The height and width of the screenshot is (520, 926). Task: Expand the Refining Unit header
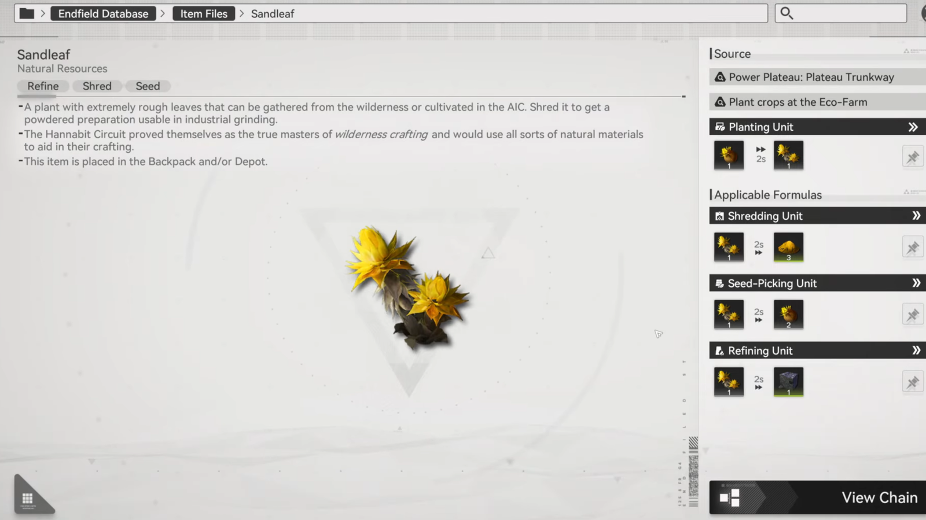(916, 351)
